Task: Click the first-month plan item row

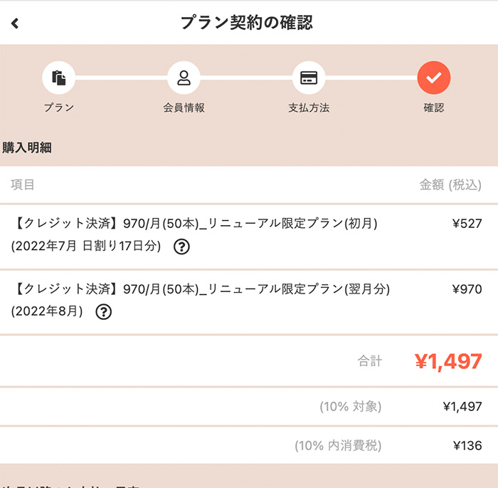Action: coord(195,224)
